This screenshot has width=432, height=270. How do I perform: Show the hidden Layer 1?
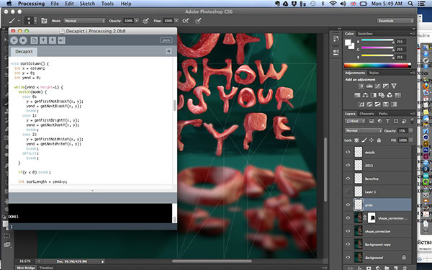pos(348,192)
